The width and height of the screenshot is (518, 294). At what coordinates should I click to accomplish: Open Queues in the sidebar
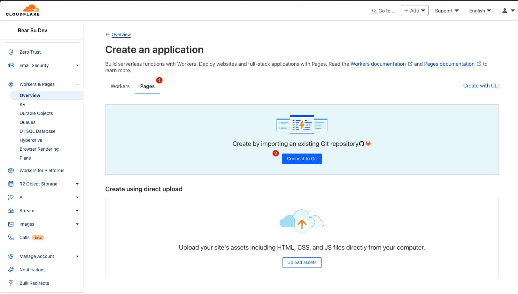27,122
